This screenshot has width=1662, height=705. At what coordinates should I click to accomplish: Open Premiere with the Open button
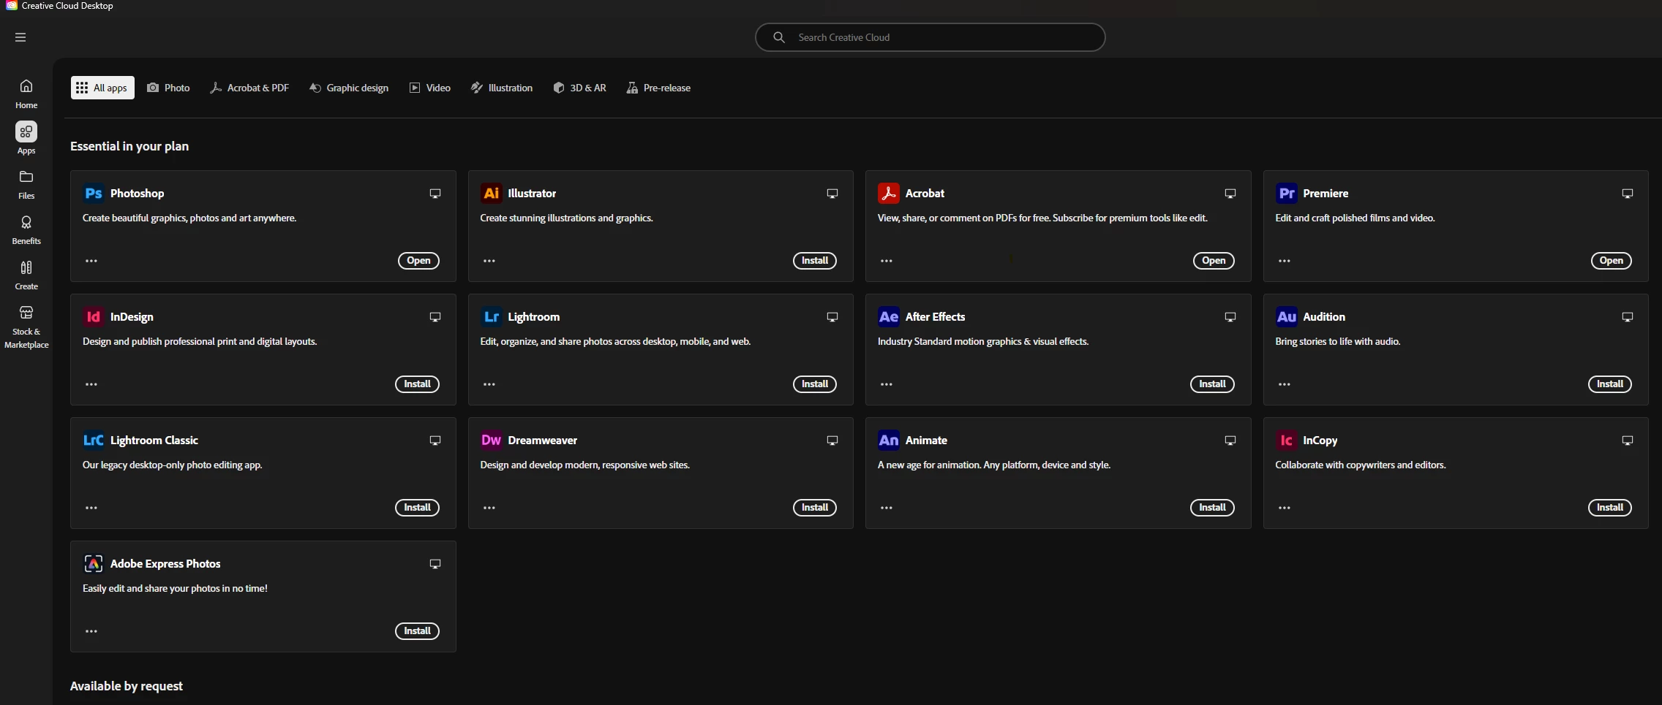point(1612,261)
